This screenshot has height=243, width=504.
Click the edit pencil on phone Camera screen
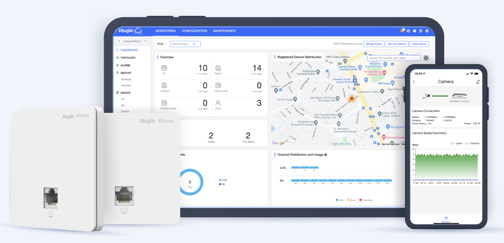(x=478, y=82)
